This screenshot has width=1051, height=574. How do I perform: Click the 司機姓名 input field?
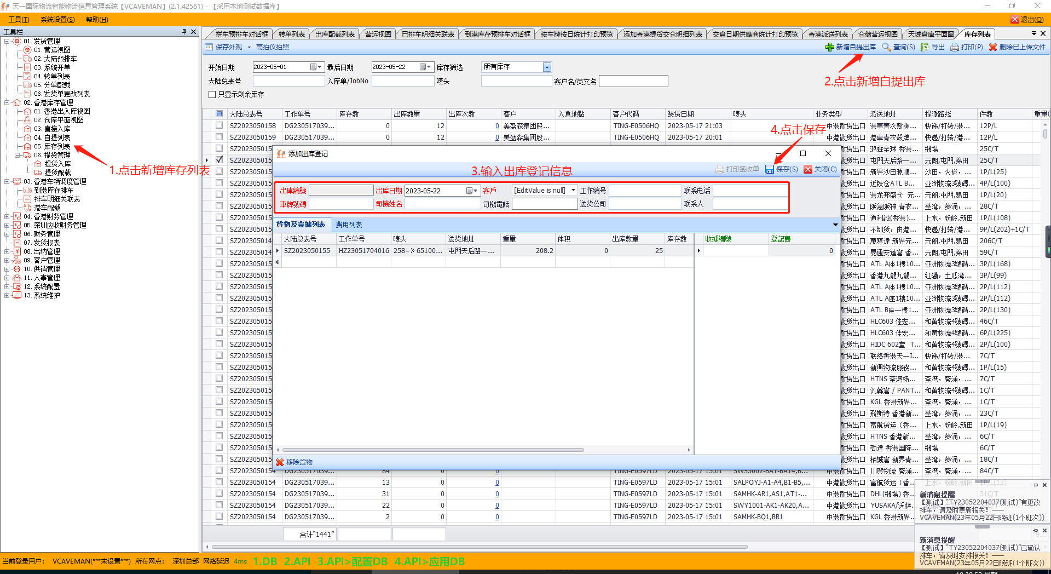(x=442, y=204)
